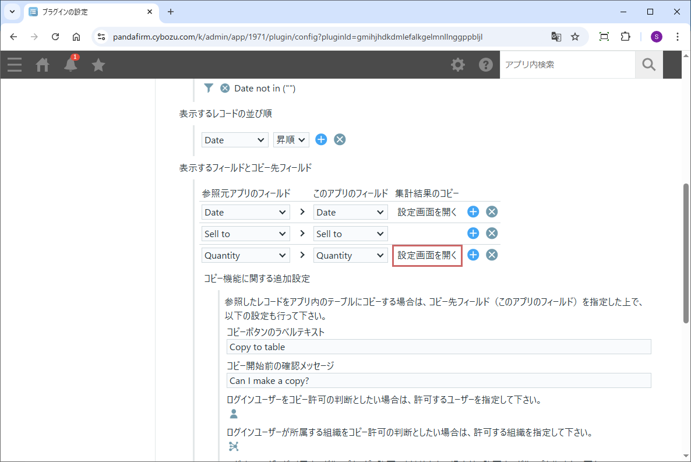This screenshot has width=691, height=462.
Task: Open the help question mark icon
Action: (x=486, y=65)
